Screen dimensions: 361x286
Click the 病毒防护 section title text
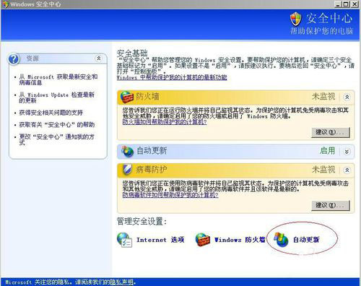pyautogui.click(x=152, y=170)
